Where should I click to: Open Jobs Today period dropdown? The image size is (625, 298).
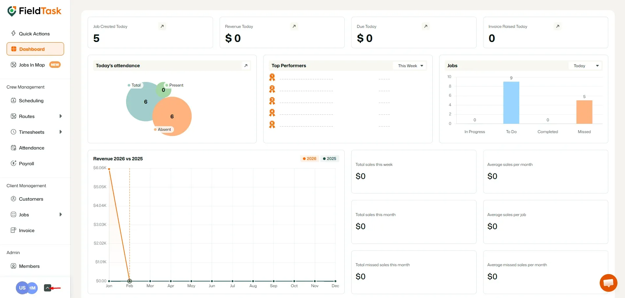pyautogui.click(x=585, y=66)
